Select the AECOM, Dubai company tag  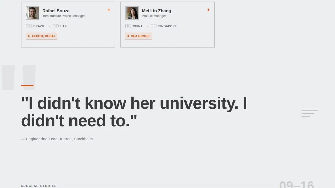[x=41, y=36]
